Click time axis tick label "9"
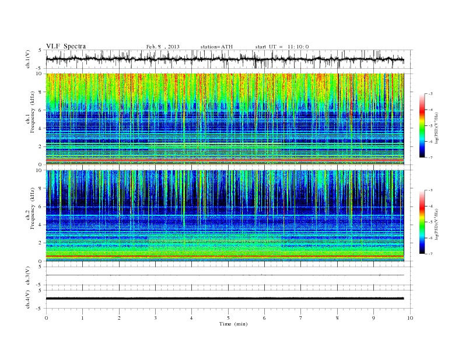This screenshot has height=357, width=462. pyautogui.click(x=373, y=318)
